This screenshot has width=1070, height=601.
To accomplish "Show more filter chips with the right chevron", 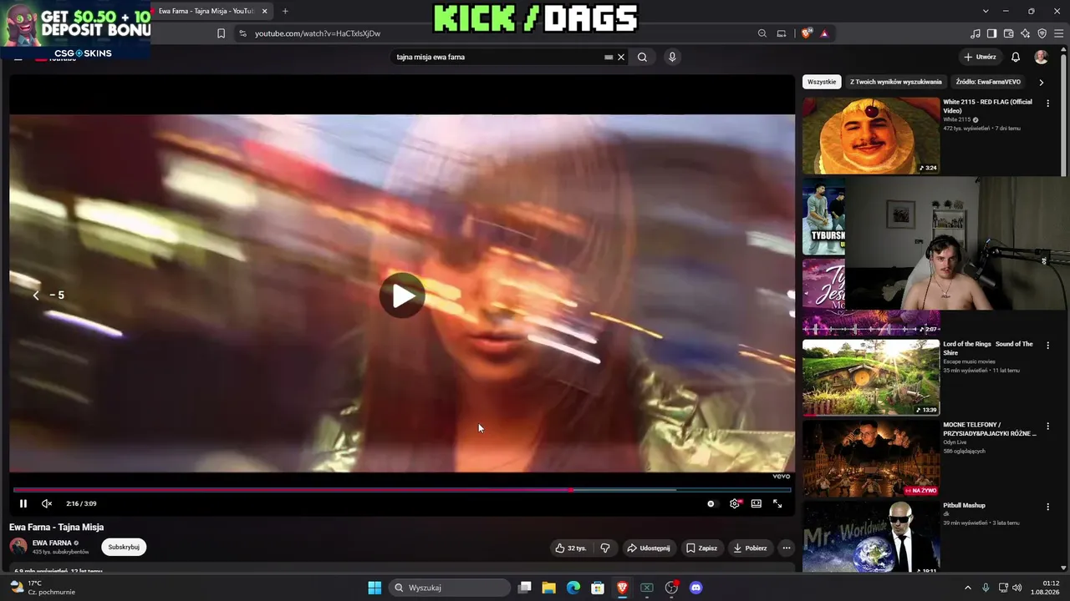I will [x=1041, y=82].
